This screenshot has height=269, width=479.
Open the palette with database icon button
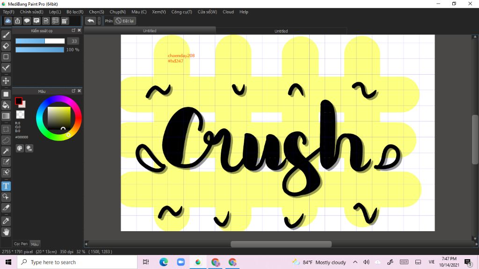click(29, 148)
